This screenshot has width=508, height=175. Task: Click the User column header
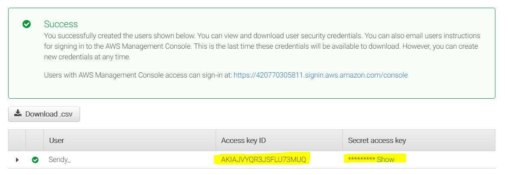(56, 140)
